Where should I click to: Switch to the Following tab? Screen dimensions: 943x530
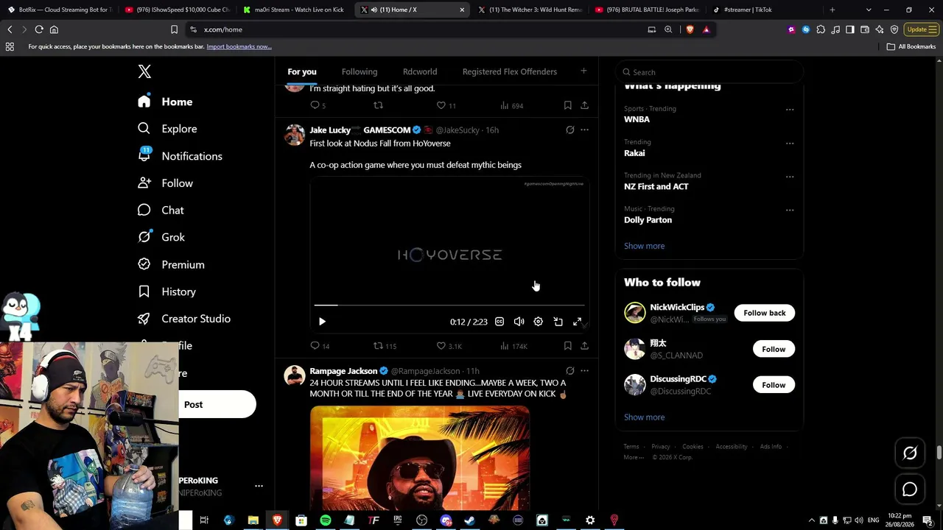point(360,71)
